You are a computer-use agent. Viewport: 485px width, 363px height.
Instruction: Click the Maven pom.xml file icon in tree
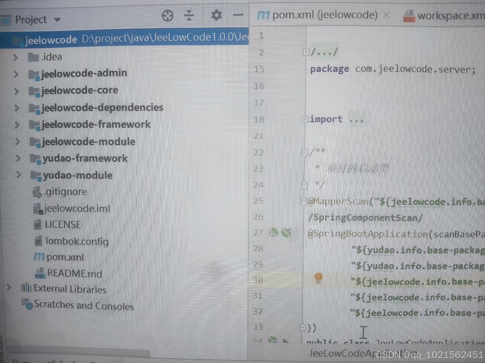pos(39,257)
